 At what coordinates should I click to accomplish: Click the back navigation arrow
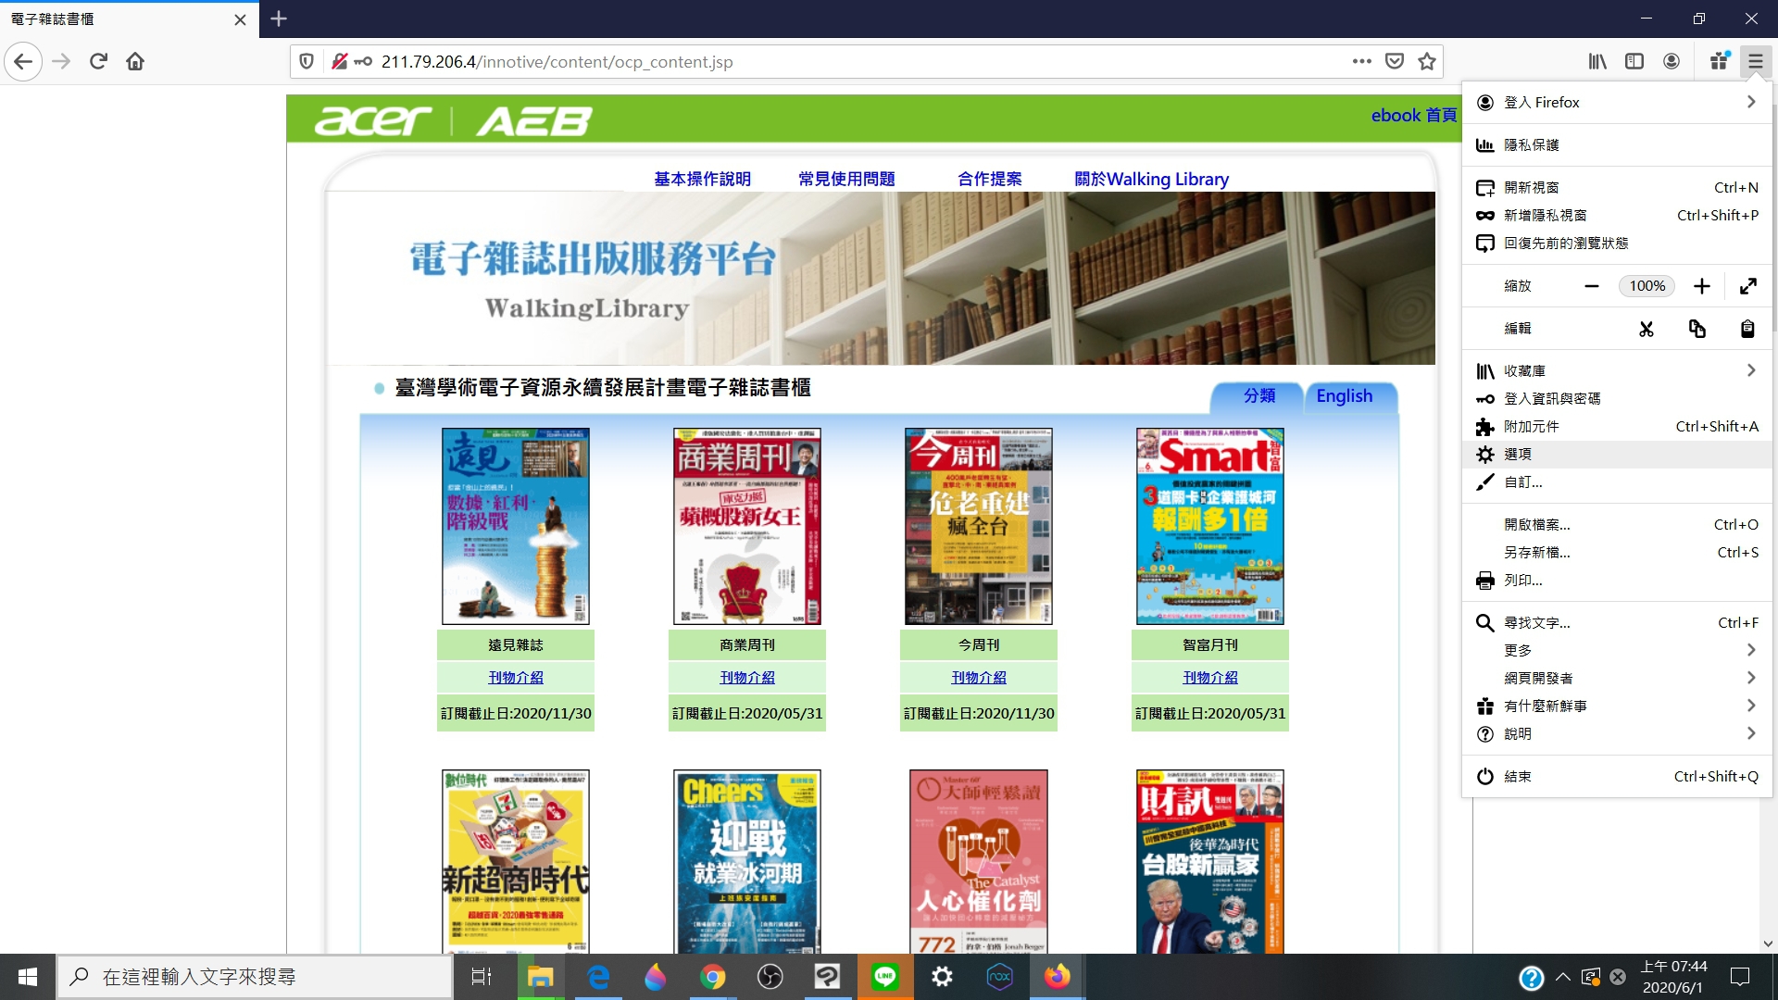(x=23, y=62)
